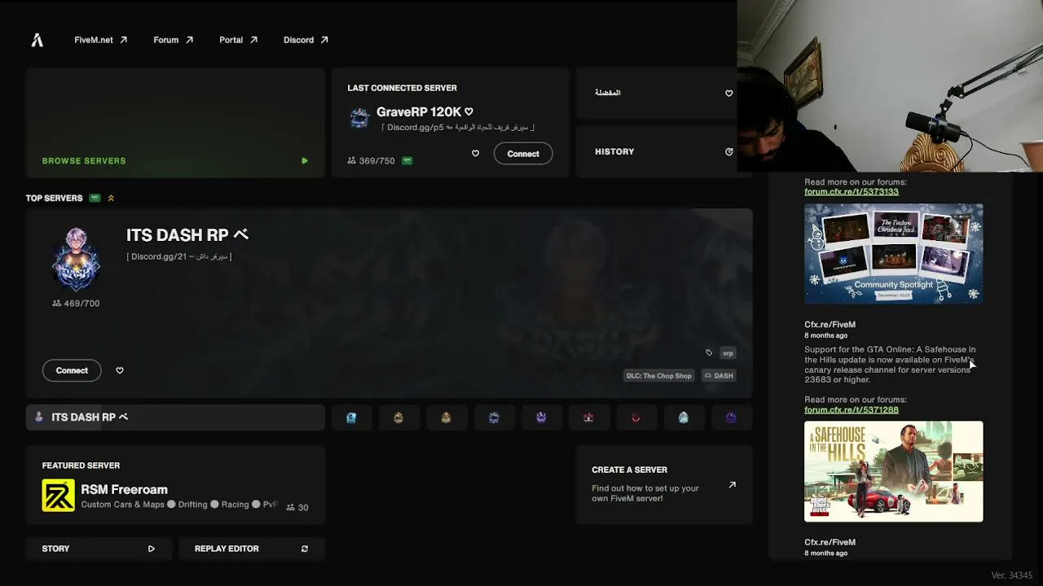Toggle the chevron next to Top Servers
The height and width of the screenshot is (586, 1043).
click(x=111, y=198)
